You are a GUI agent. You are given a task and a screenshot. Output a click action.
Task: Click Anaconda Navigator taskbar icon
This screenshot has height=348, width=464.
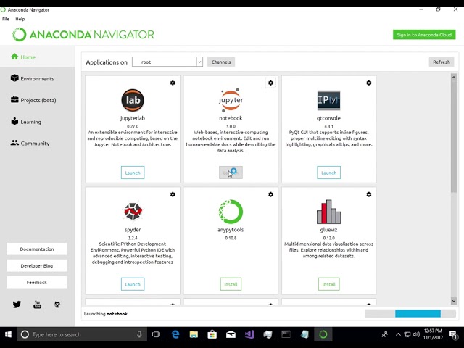[323, 334]
